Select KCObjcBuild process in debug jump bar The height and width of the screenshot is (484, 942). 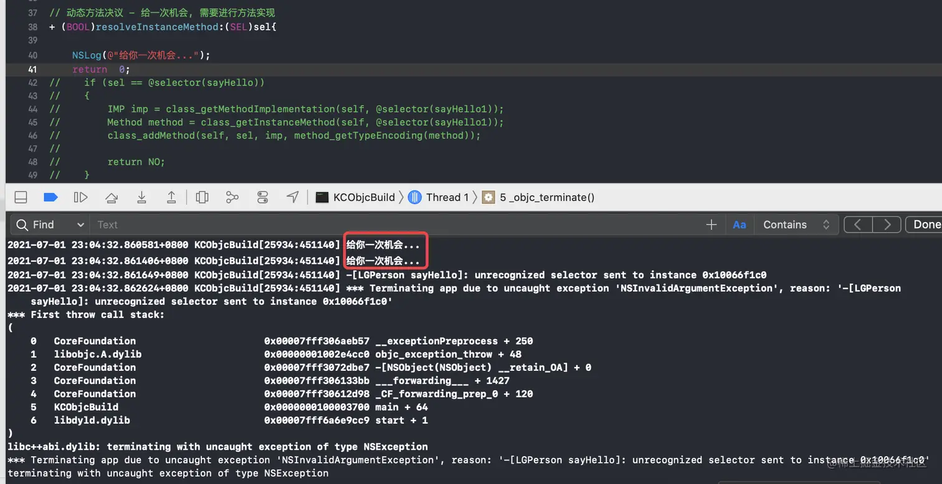tap(355, 197)
